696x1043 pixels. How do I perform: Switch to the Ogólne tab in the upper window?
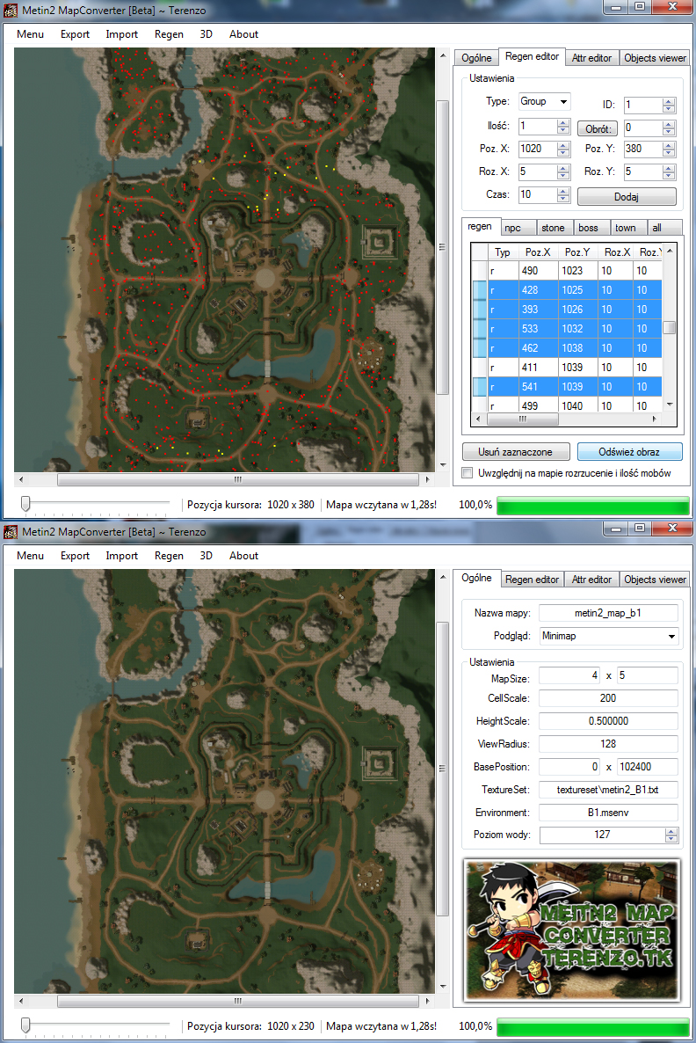pos(476,58)
